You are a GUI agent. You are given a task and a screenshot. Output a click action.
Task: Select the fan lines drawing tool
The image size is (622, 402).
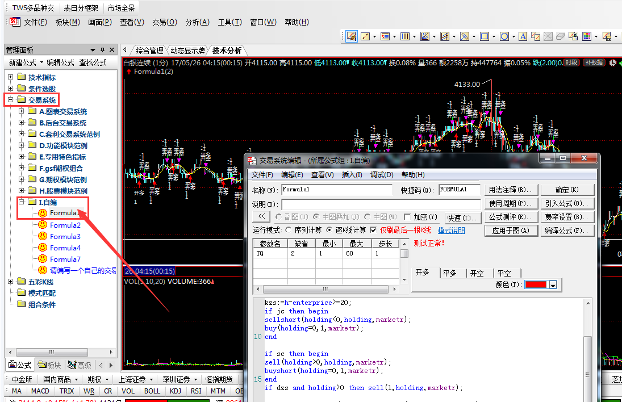(x=425, y=36)
